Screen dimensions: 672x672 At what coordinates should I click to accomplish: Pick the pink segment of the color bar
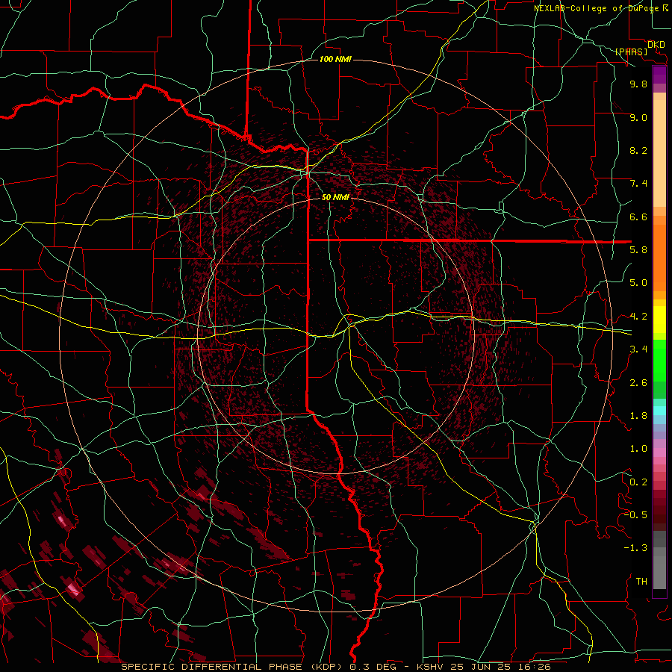[659, 452]
